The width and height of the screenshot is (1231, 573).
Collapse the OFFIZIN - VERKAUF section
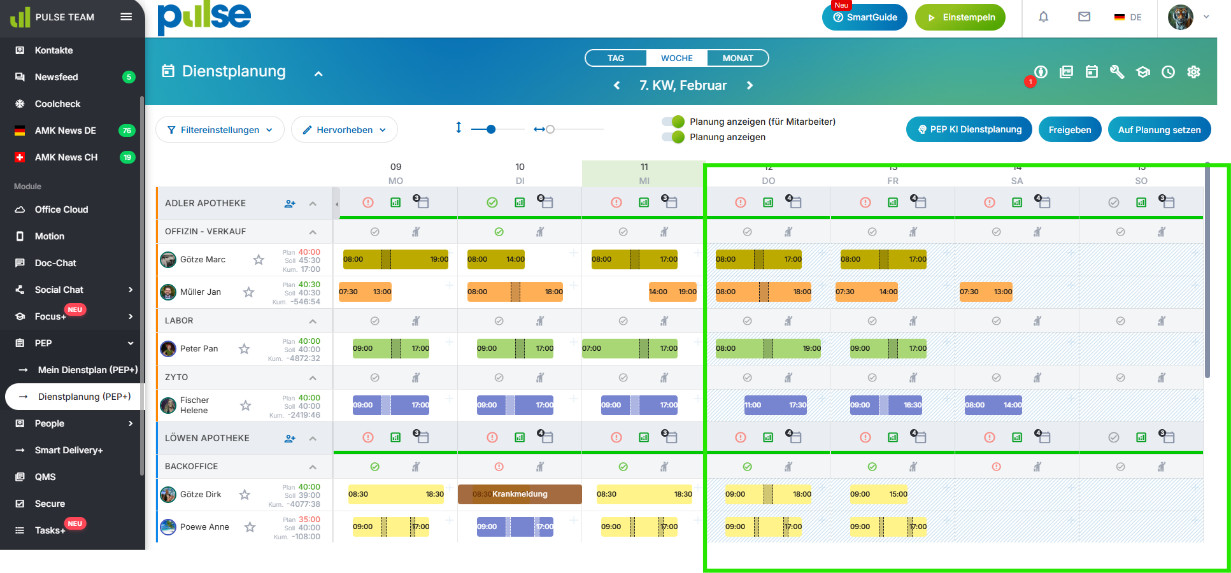(313, 232)
